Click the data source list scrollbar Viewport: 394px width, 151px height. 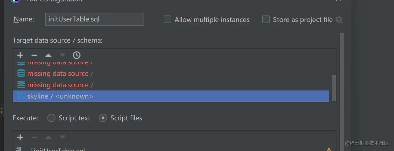334,87
